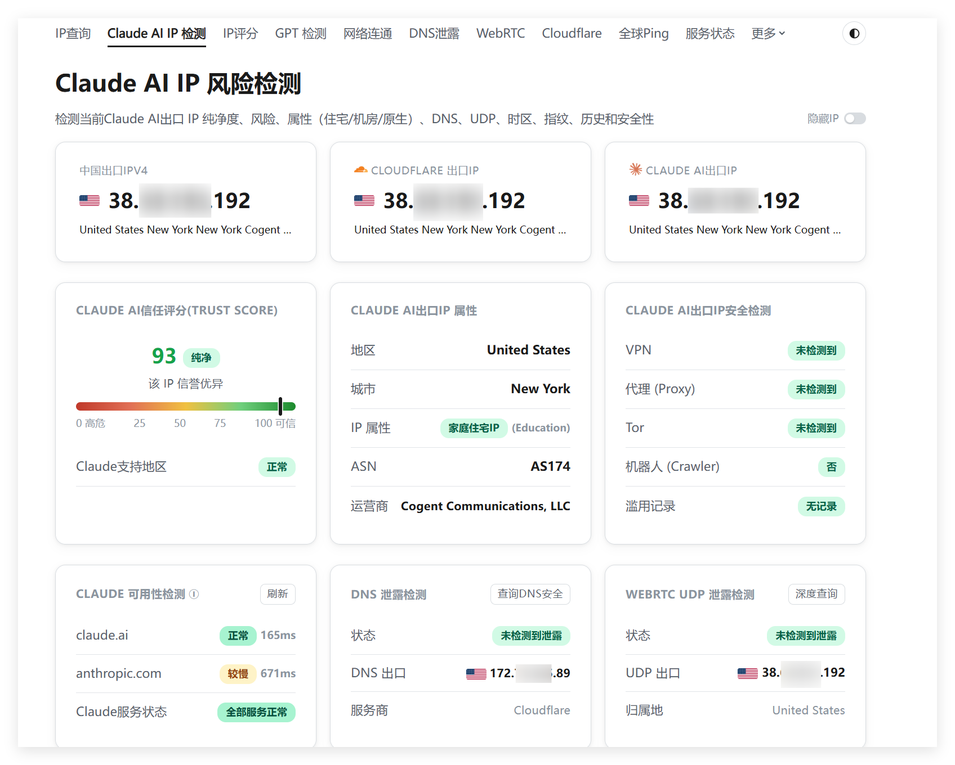The image size is (955, 765).
Task: Open the IP查询 tab
Action: (x=73, y=34)
